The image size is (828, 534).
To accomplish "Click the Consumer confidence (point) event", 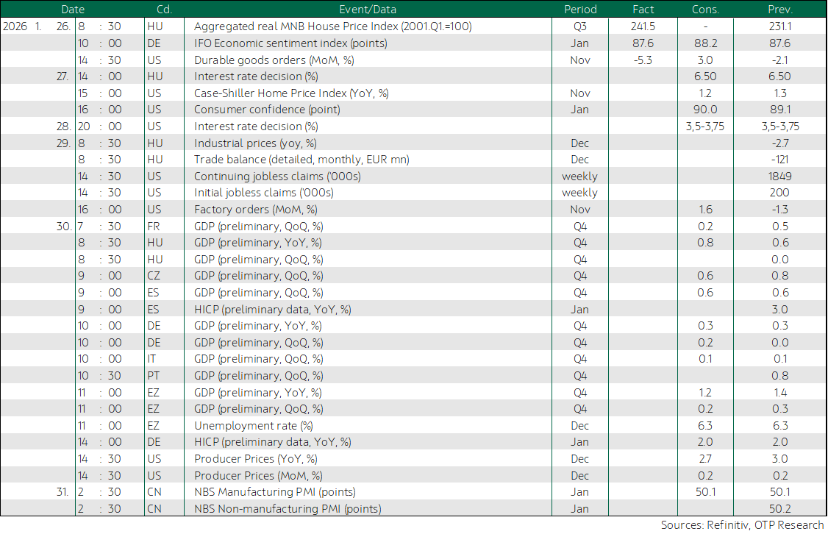I will coord(267,110).
